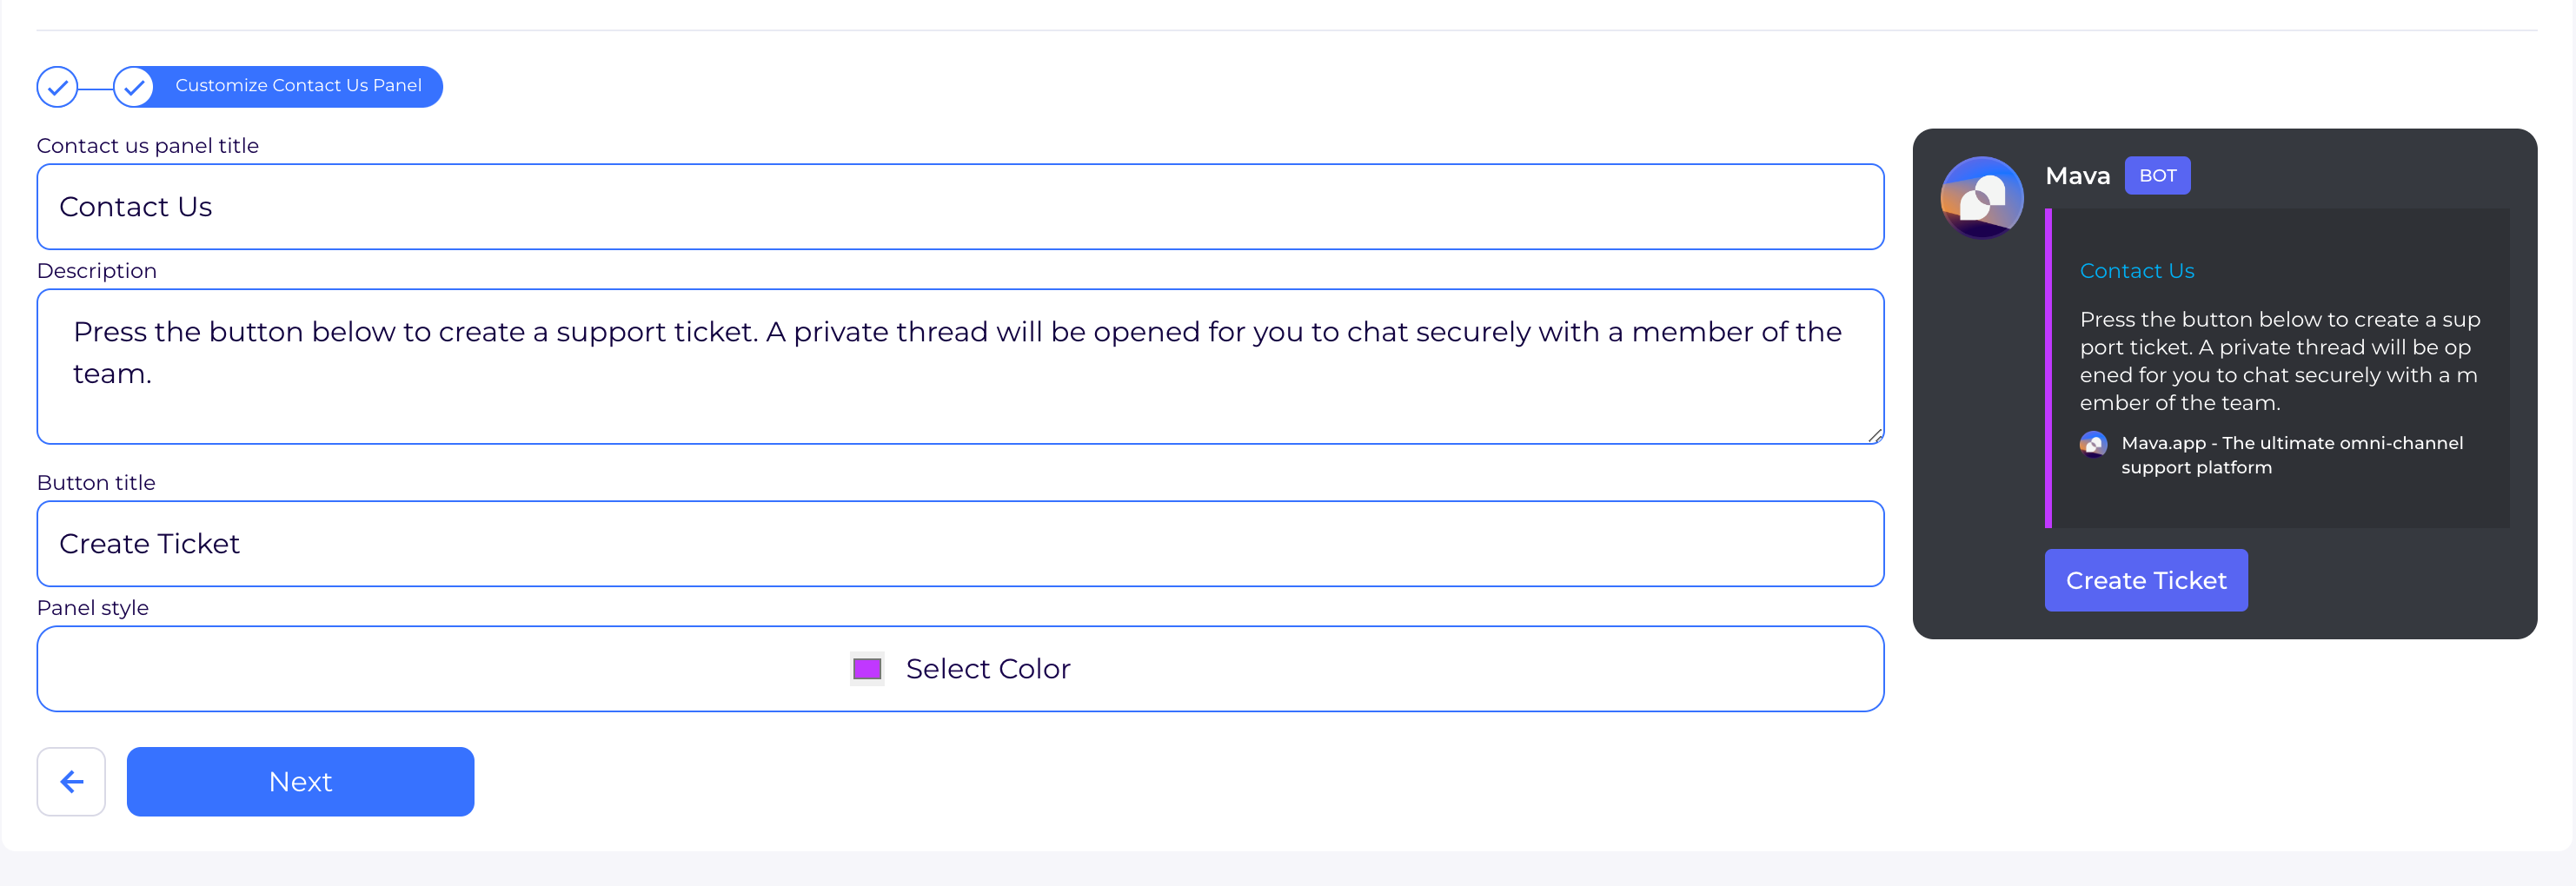This screenshot has height=886, width=2576.
Task: Focus the Button title input field
Action: (x=960, y=543)
